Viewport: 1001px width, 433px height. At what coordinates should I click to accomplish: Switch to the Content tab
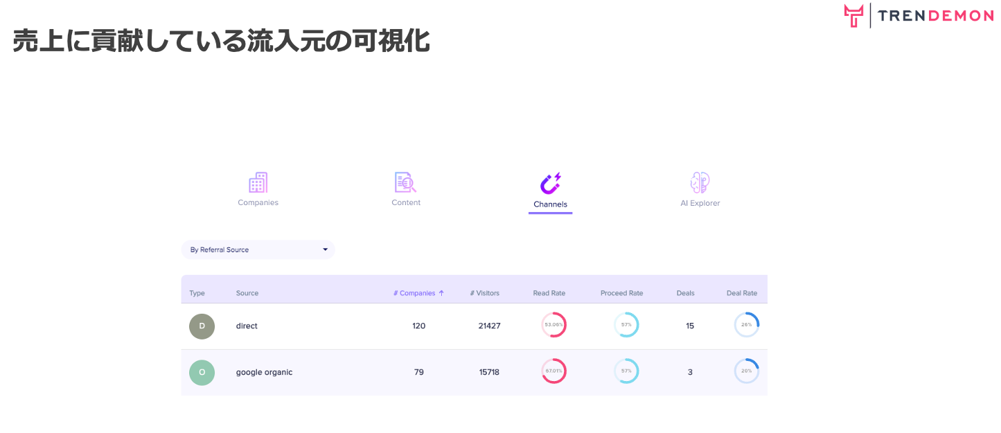tap(406, 202)
